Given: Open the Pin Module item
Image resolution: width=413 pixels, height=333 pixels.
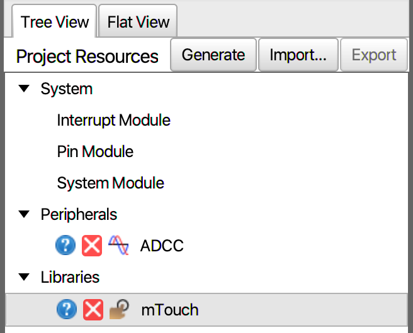Looking at the screenshot, I should click(x=95, y=151).
